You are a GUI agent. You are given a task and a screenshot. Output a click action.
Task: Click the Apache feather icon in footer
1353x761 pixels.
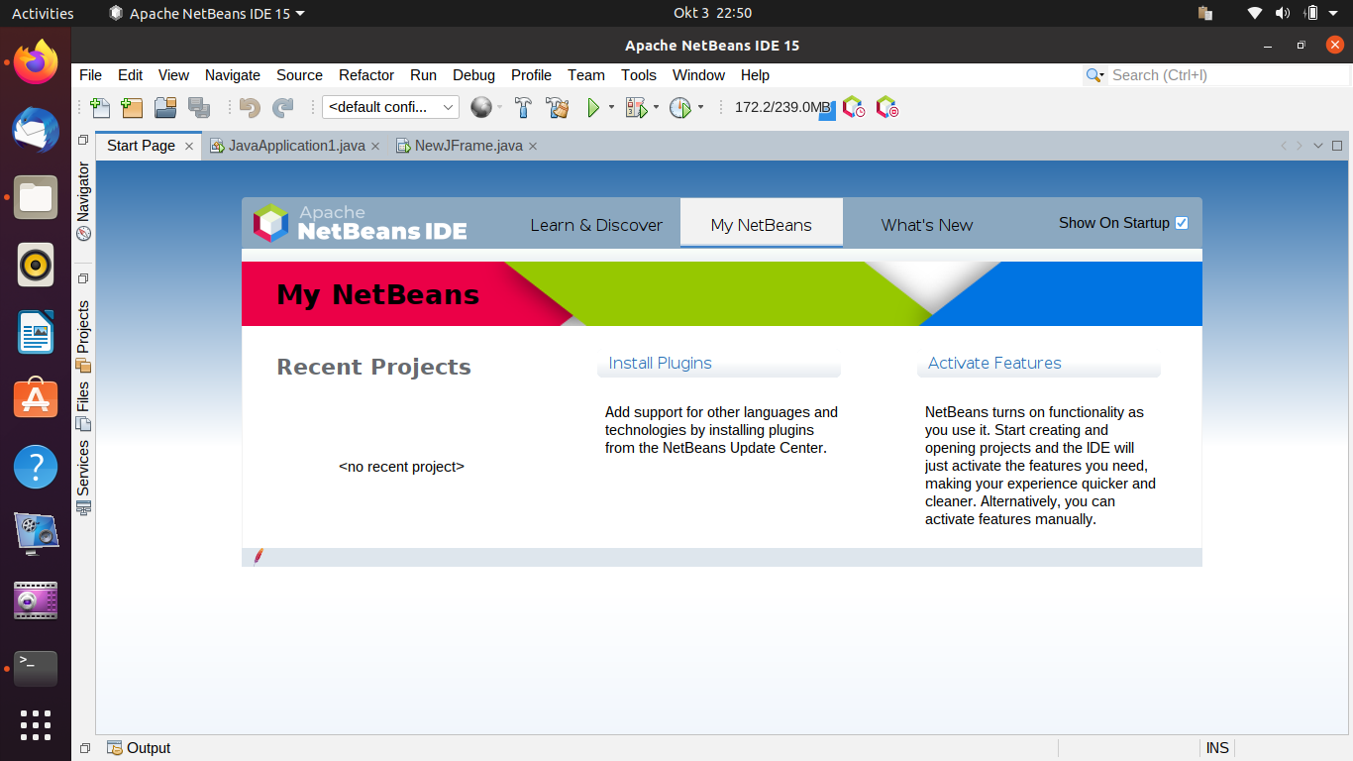point(259,557)
